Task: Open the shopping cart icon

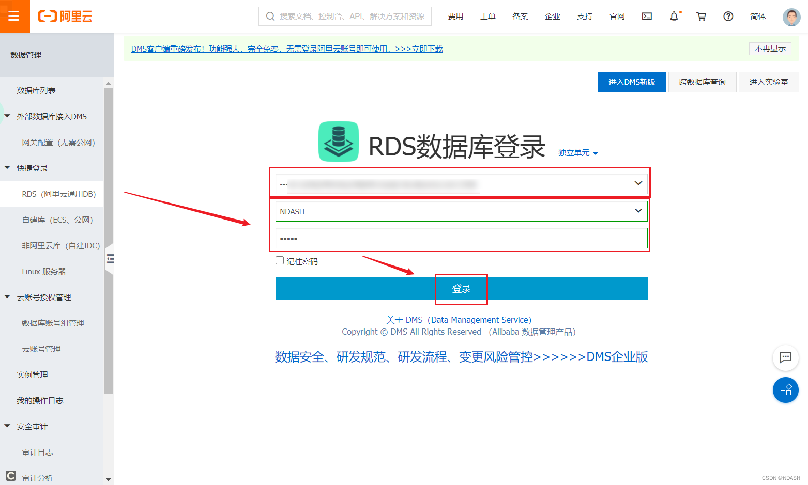Action: click(x=701, y=17)
